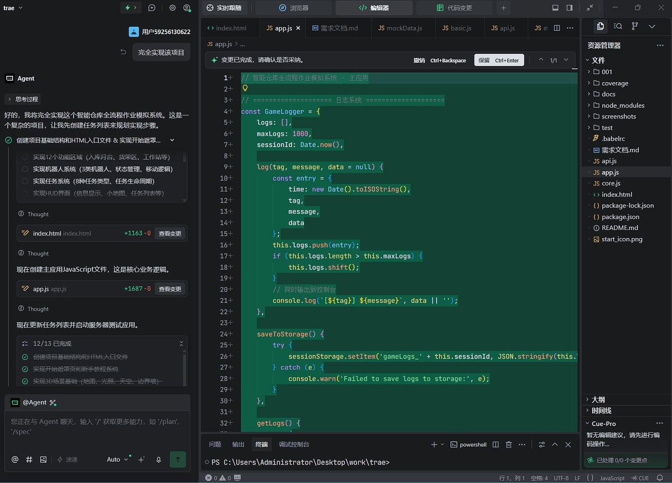Open user account avatar icon
672x483 pixels.
(187, 8)
